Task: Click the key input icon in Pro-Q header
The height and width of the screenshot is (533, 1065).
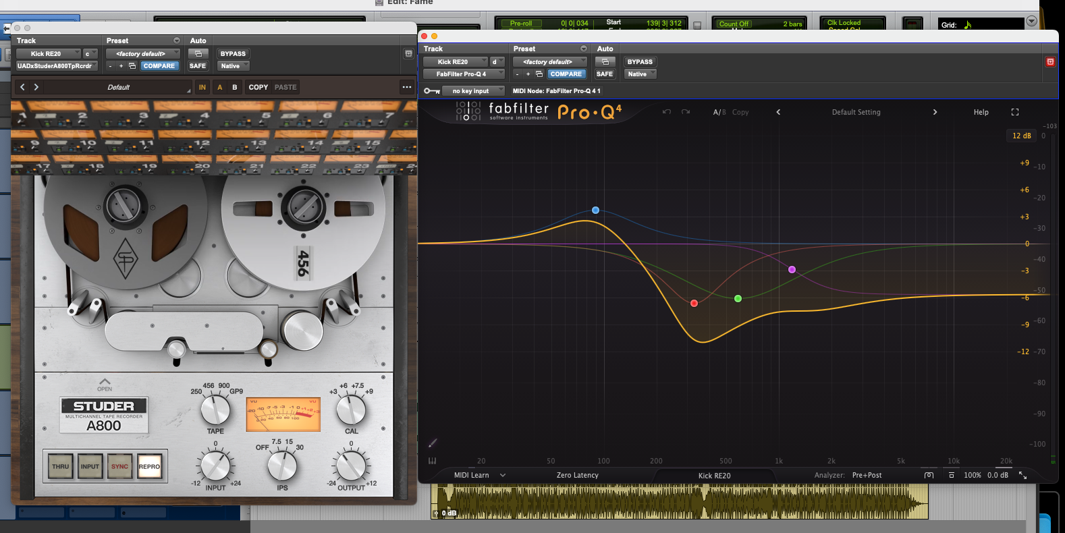Action: click(431, 91)
